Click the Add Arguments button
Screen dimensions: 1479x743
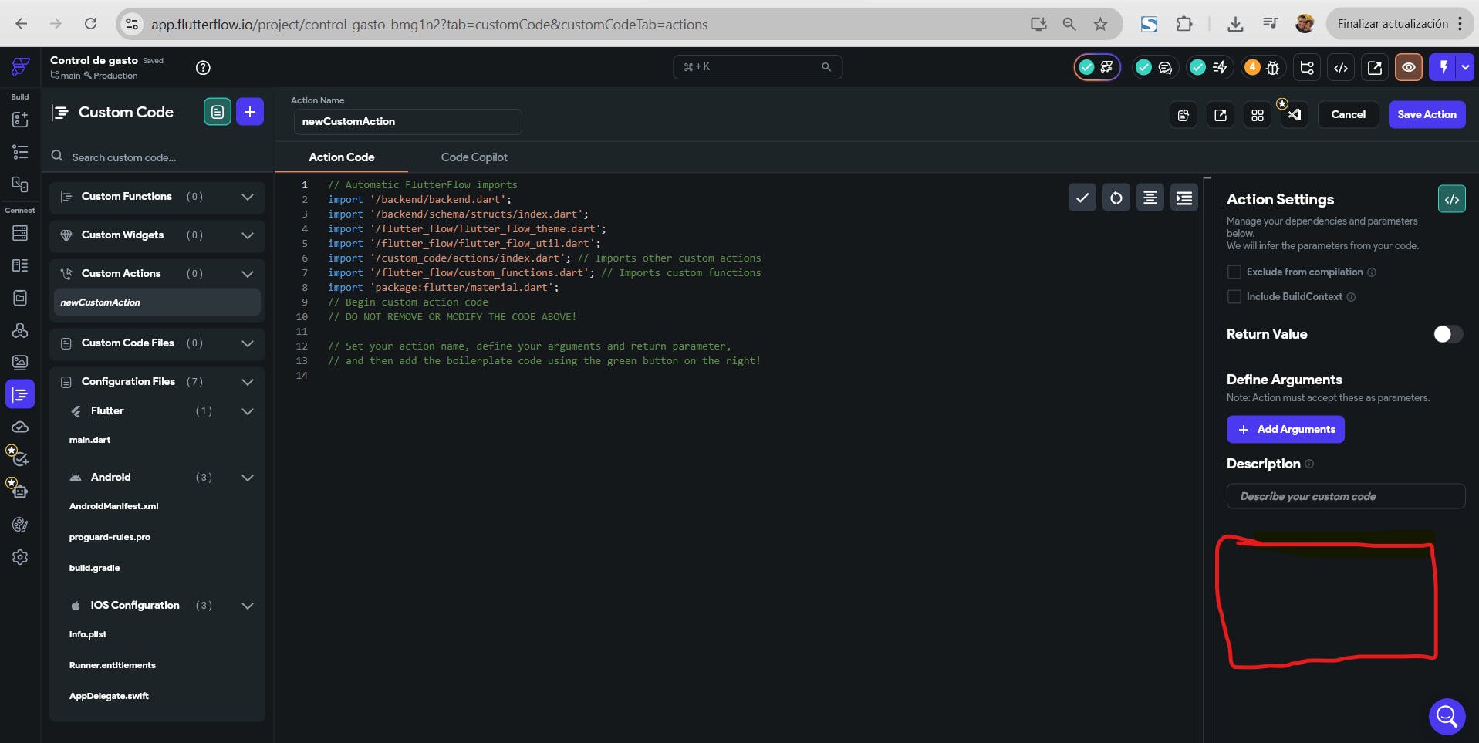(x=1285, y=430)
